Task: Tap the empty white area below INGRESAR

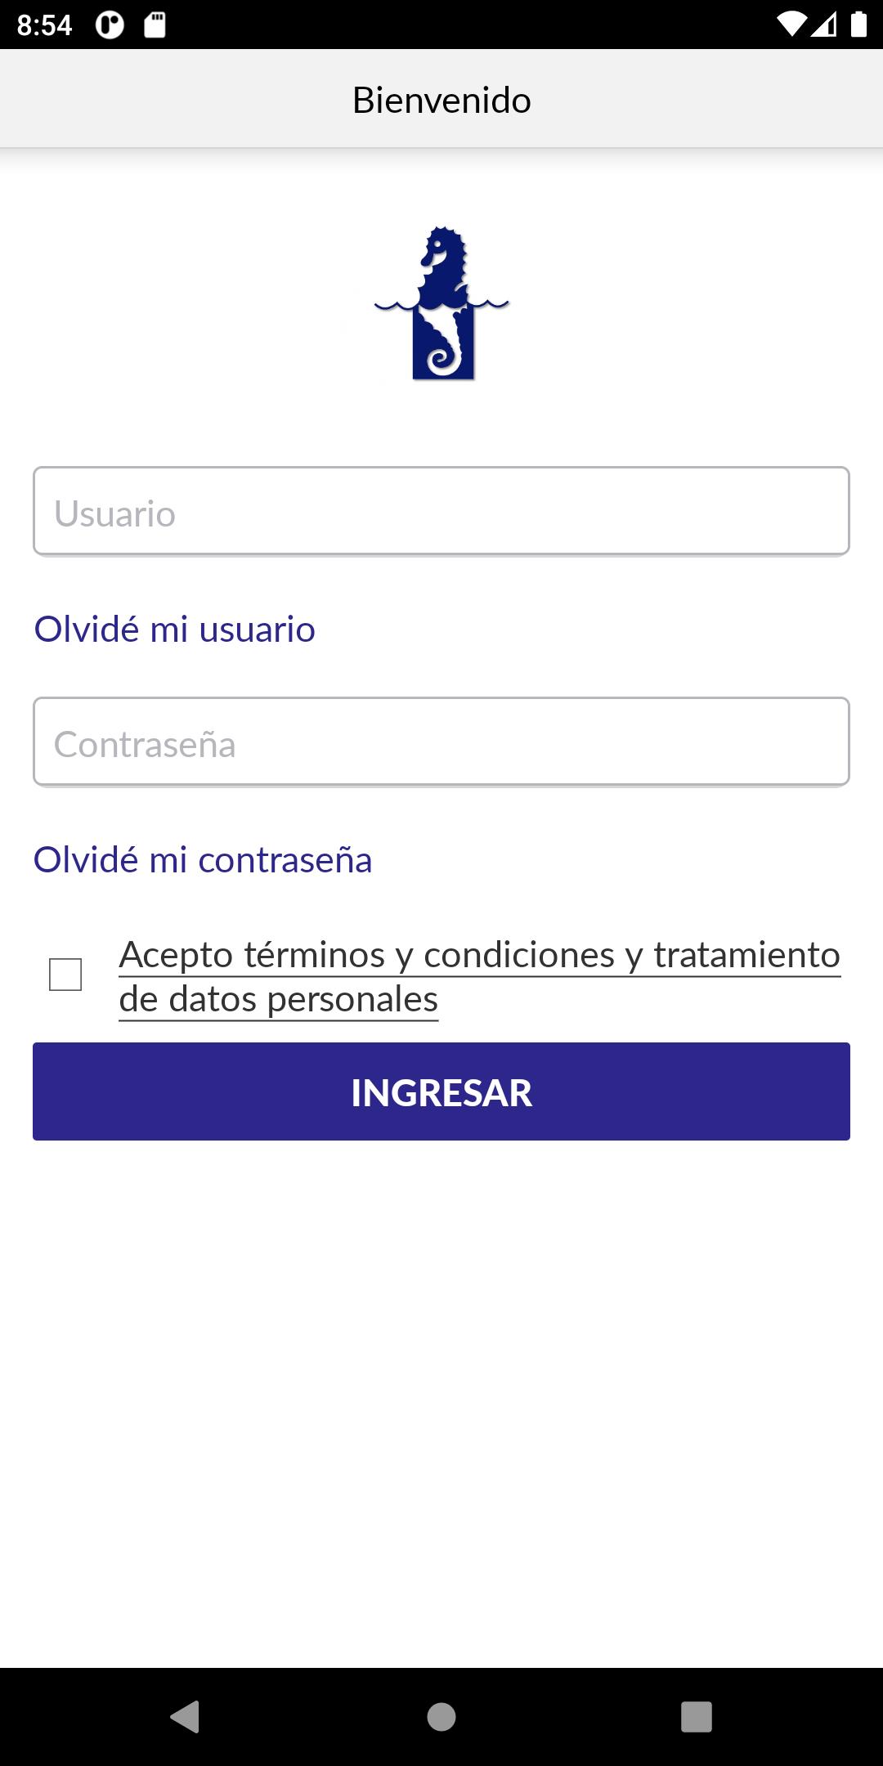Action: [441, 1402]
